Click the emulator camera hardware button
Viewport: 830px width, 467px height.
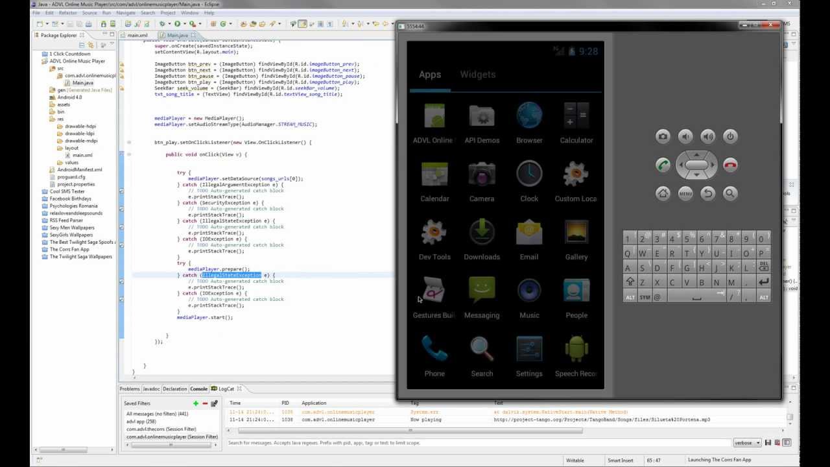point(663,136)
